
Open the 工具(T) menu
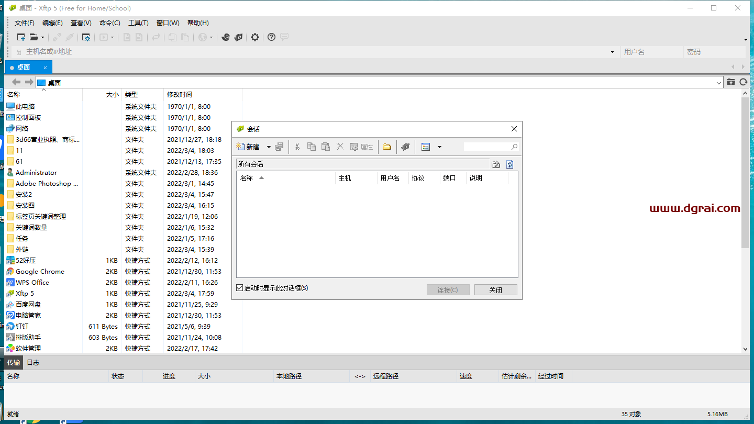[x=138, y=23]
